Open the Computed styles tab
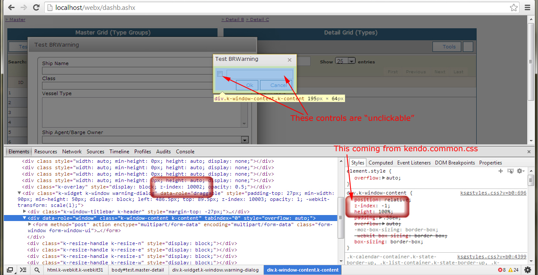This screenshot has height=275, width=538. tap(381, 163)
